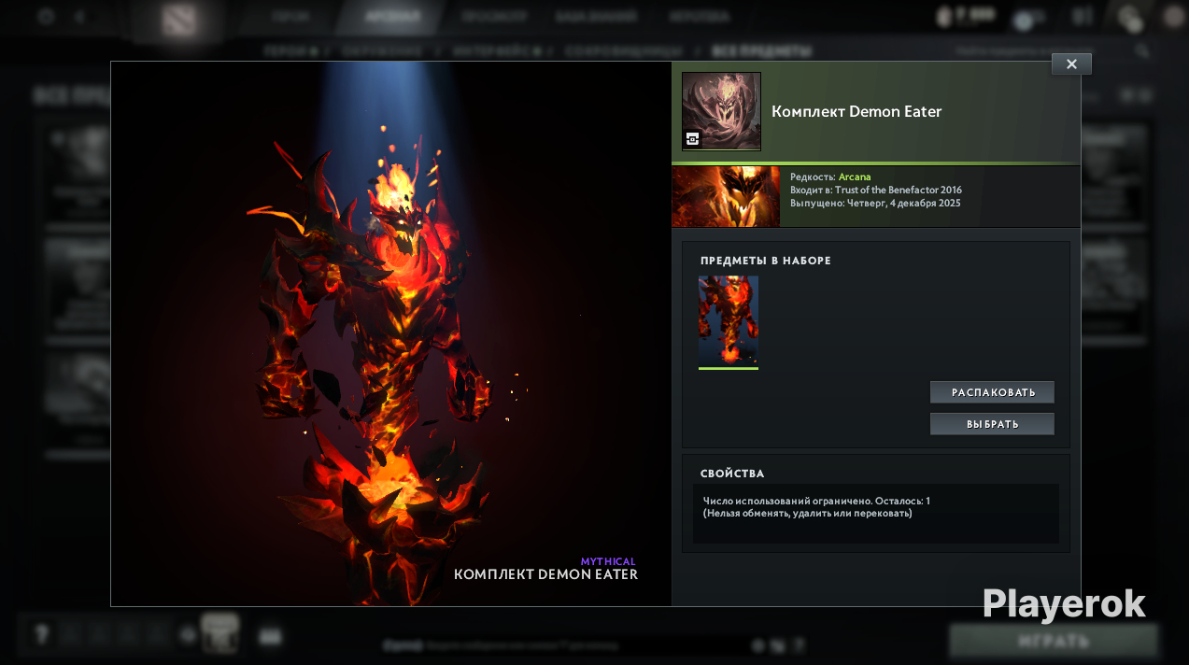
Task: Open the settings gear in the top bar
Action: click(x=46, y=17)
